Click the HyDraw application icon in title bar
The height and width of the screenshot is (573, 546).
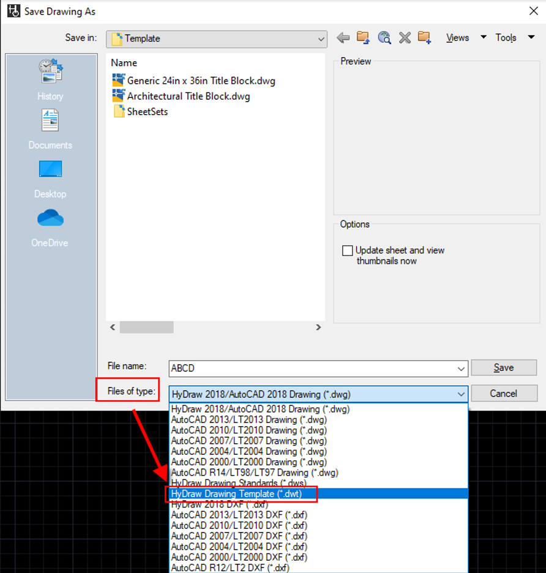(x=13, y=11)
